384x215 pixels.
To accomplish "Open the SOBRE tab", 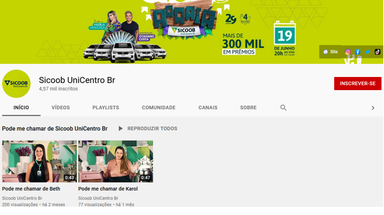I will pyautogui.click(x=248, y=108).
